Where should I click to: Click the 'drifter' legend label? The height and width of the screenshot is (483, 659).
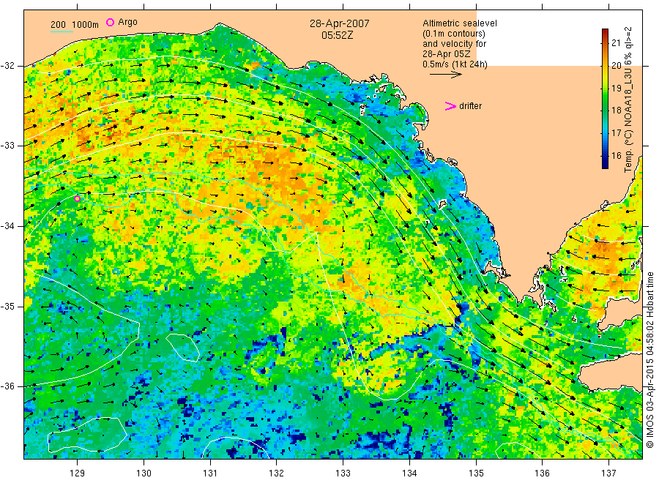[470, 106]
